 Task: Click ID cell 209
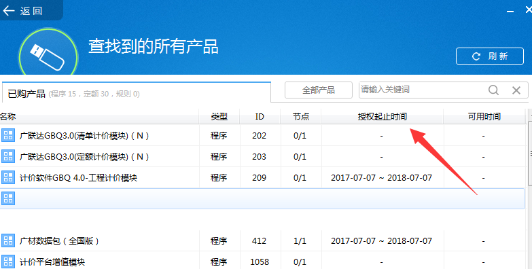coord(260,178)
